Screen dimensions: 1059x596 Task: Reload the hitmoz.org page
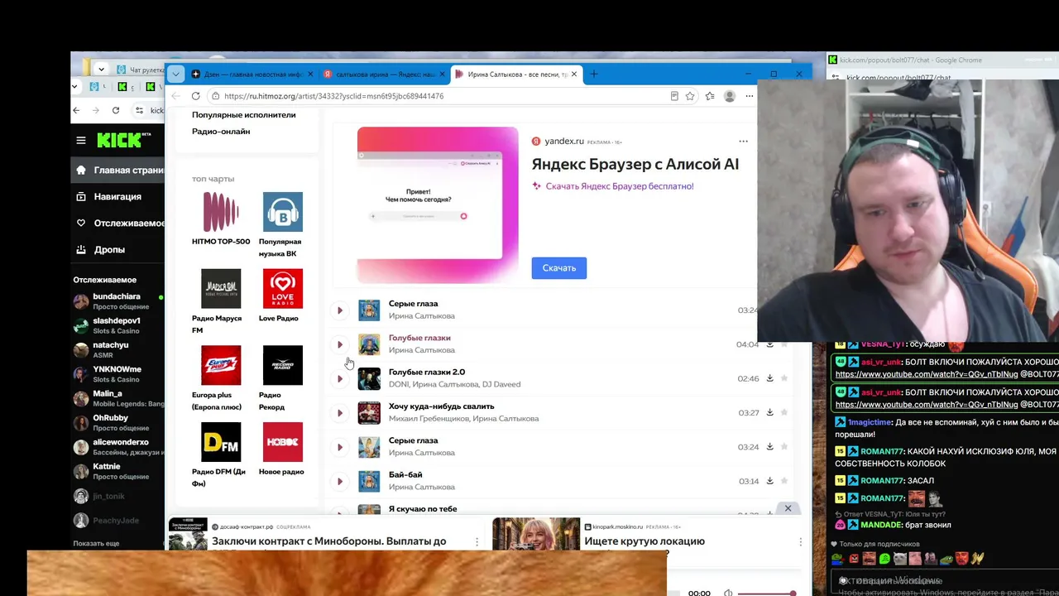point(196,96)
